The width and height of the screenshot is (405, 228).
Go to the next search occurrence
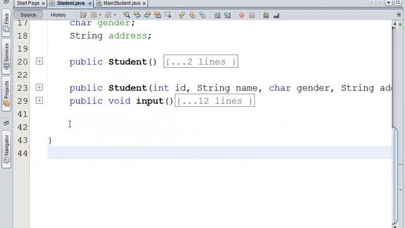147,15
